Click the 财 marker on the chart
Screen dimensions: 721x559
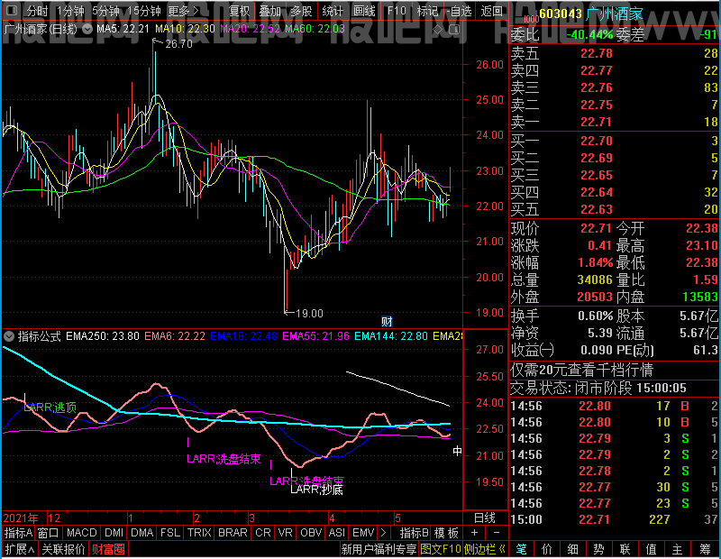tap(387, 321)
